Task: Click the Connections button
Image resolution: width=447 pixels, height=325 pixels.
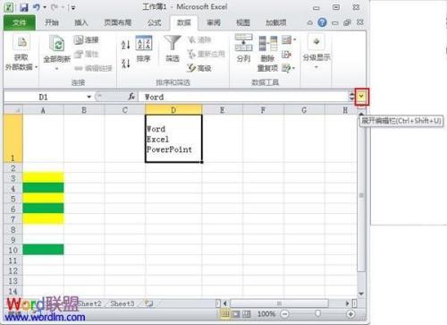Action: click(86, 39)
